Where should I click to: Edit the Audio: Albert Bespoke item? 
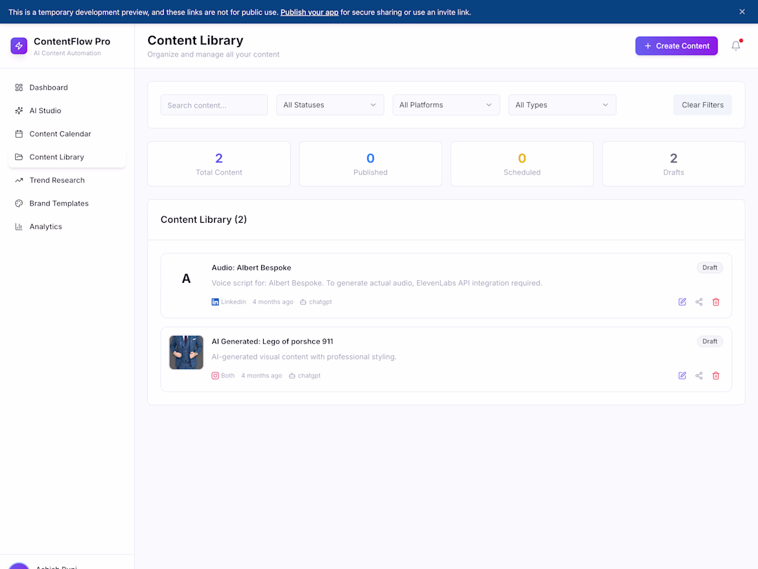pos(682,302)
